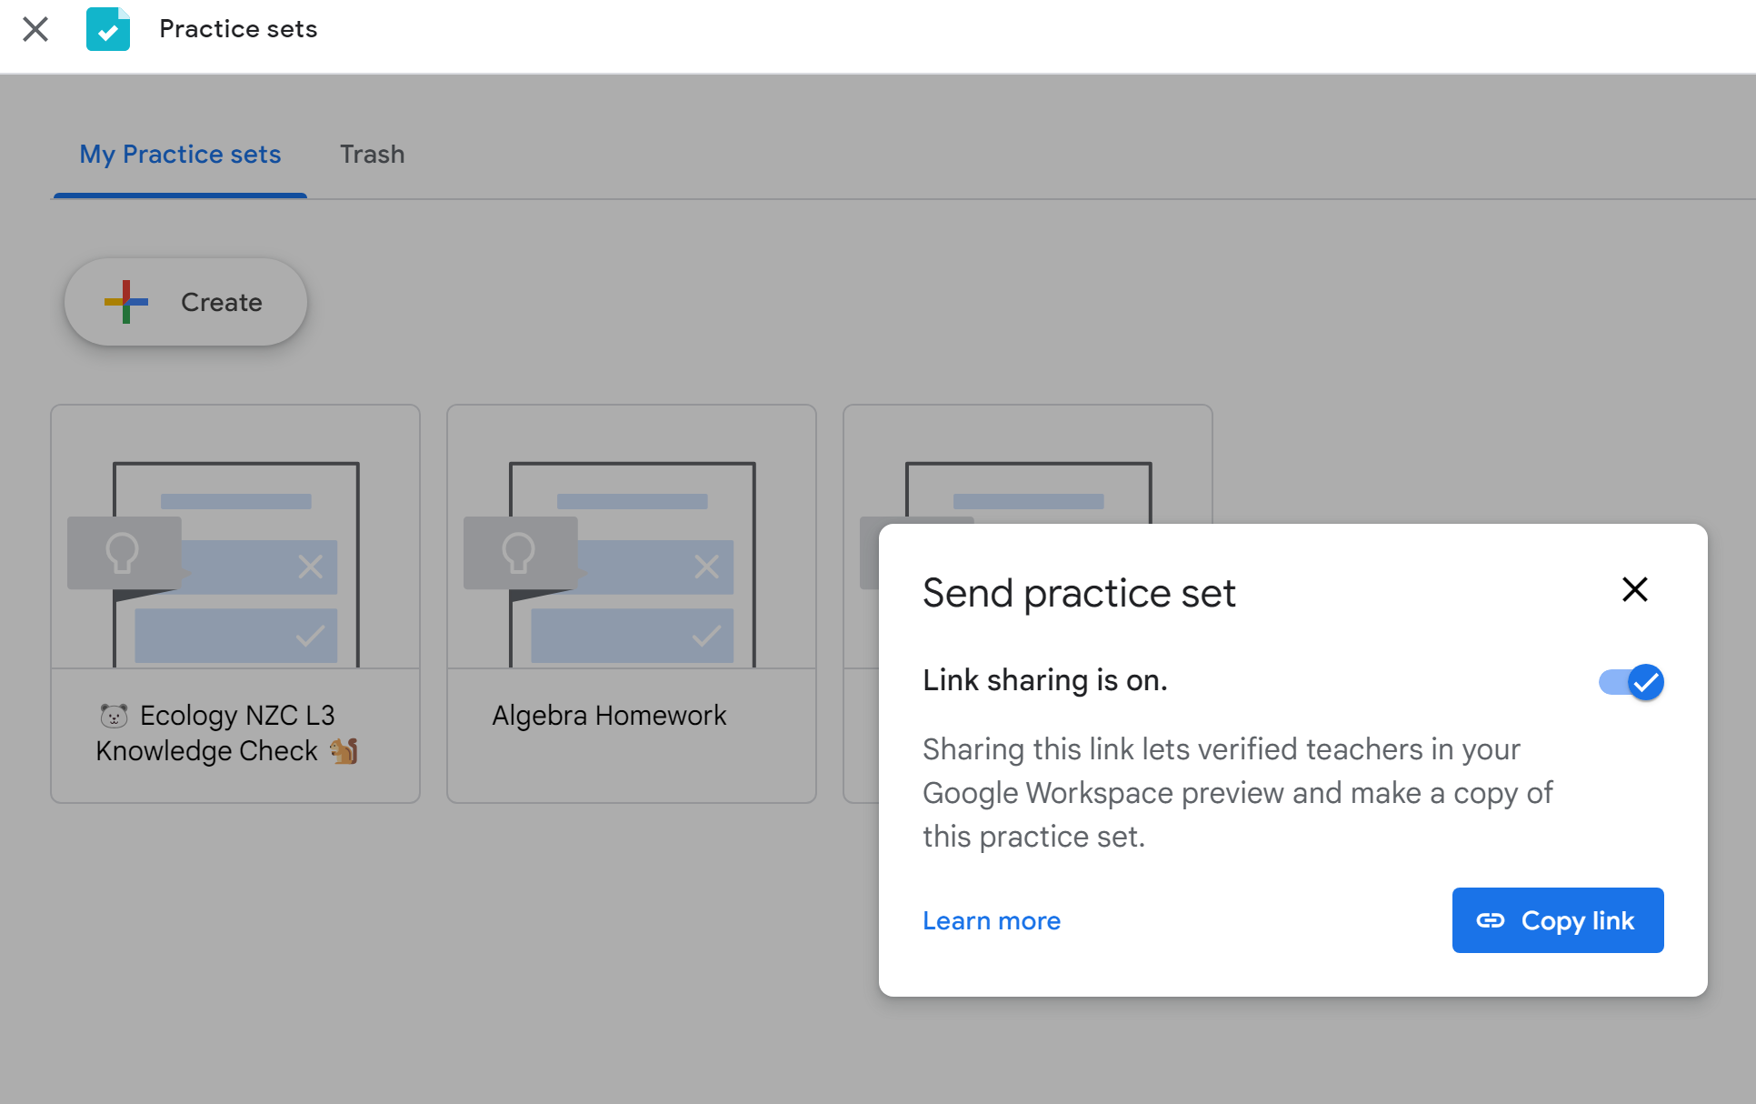The image size is (1756, 1104).
Task: Click the squirrel emoji after Knowledge Check
Action: point(344,751)
